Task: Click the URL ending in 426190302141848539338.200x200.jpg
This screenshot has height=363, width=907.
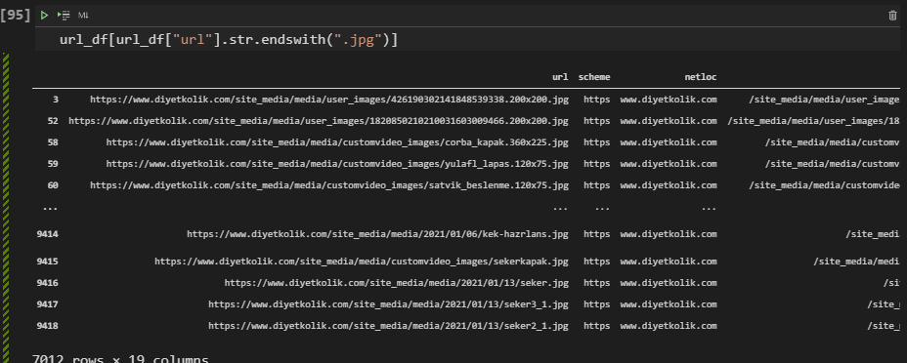Action: point(329,100)
